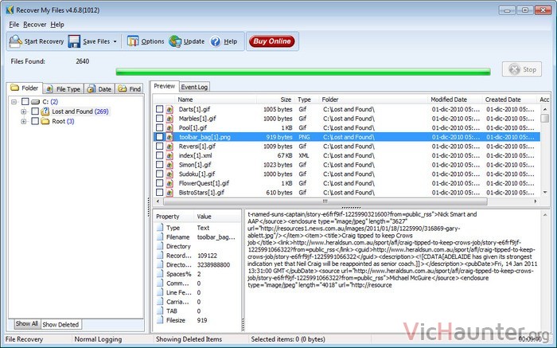Click the Buy Online button
Image resolution: width=557 pixels, height=348 pixels.
coord(272,41)
